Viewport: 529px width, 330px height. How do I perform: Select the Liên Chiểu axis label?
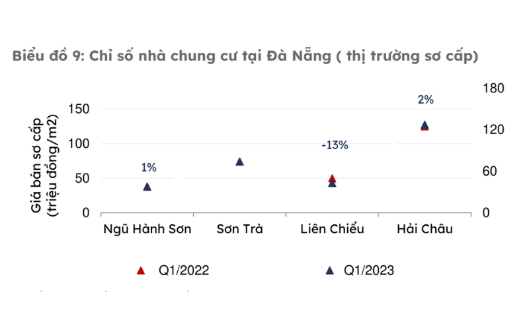(333, 229)
